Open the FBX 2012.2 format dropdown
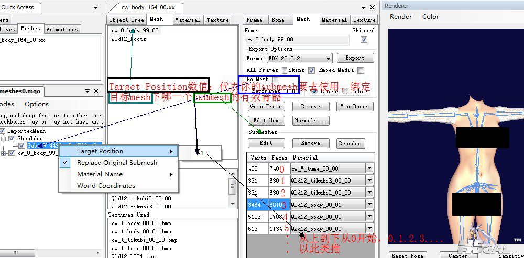Screen dimensions: 524x258 [x=328, y=59]
